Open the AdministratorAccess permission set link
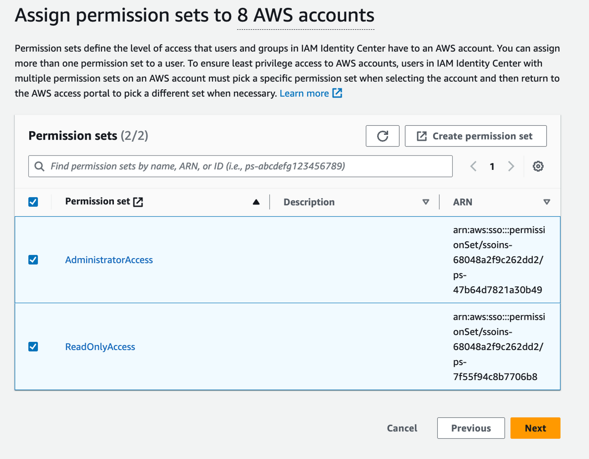 [x=109, y=260]
